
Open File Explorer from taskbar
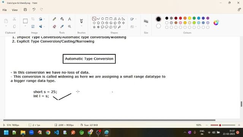23,132
